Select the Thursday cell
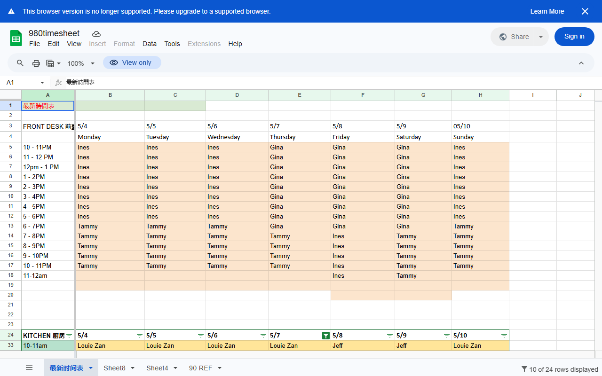The width and height of the screenshot is (602, 376). tap(300, 137)
